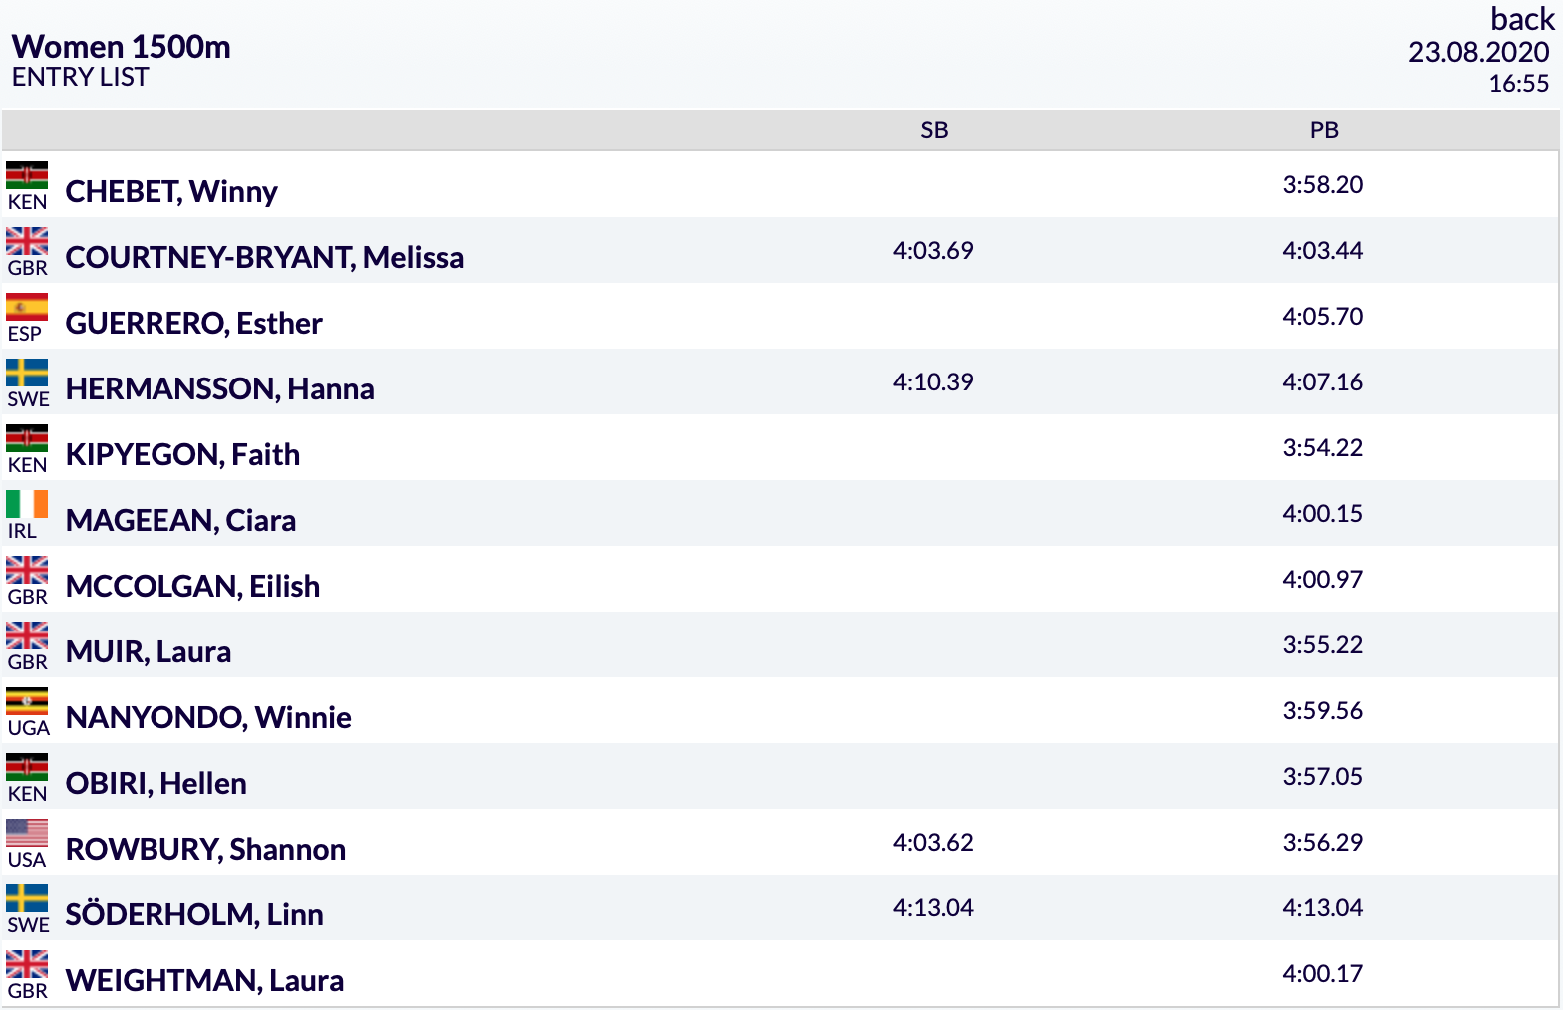Click the USA flag beside Shannon Rowbury

[x=27, y=833]
